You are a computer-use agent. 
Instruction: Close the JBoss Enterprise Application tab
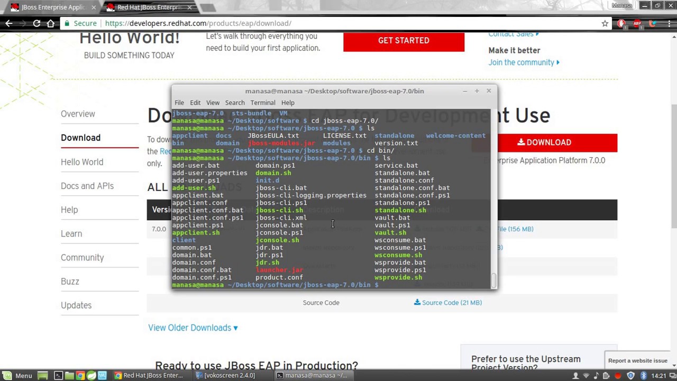coord(94,7)
